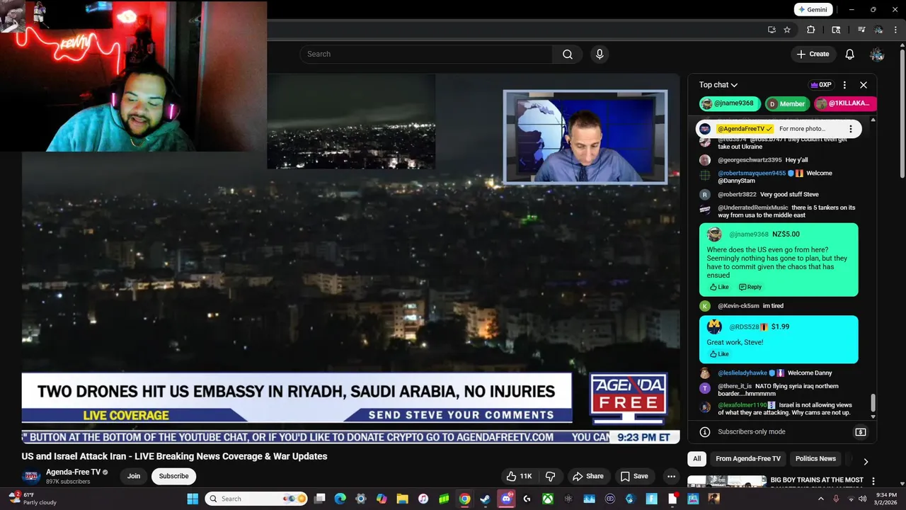Open the Windows Start menu
The height and width of the screenshot is (510, 906).
point(193,499)
